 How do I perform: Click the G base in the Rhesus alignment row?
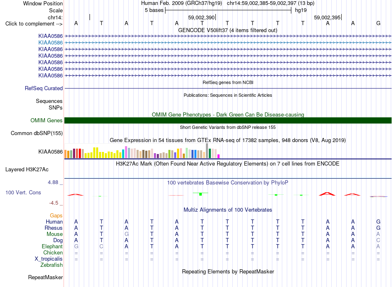click(x=378, y=228)
